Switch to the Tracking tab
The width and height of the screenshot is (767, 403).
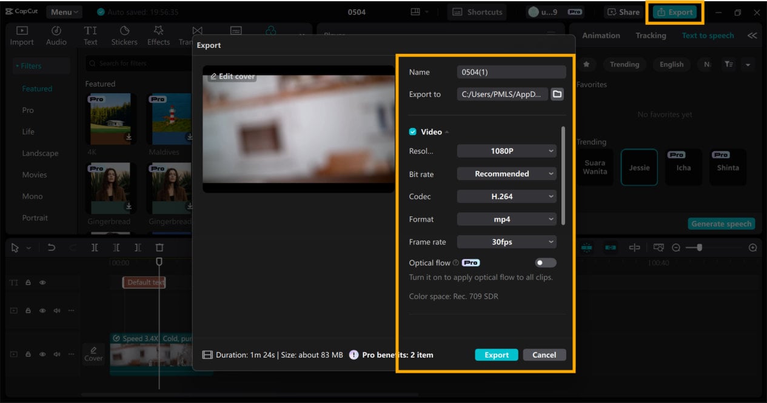point(651,36)
